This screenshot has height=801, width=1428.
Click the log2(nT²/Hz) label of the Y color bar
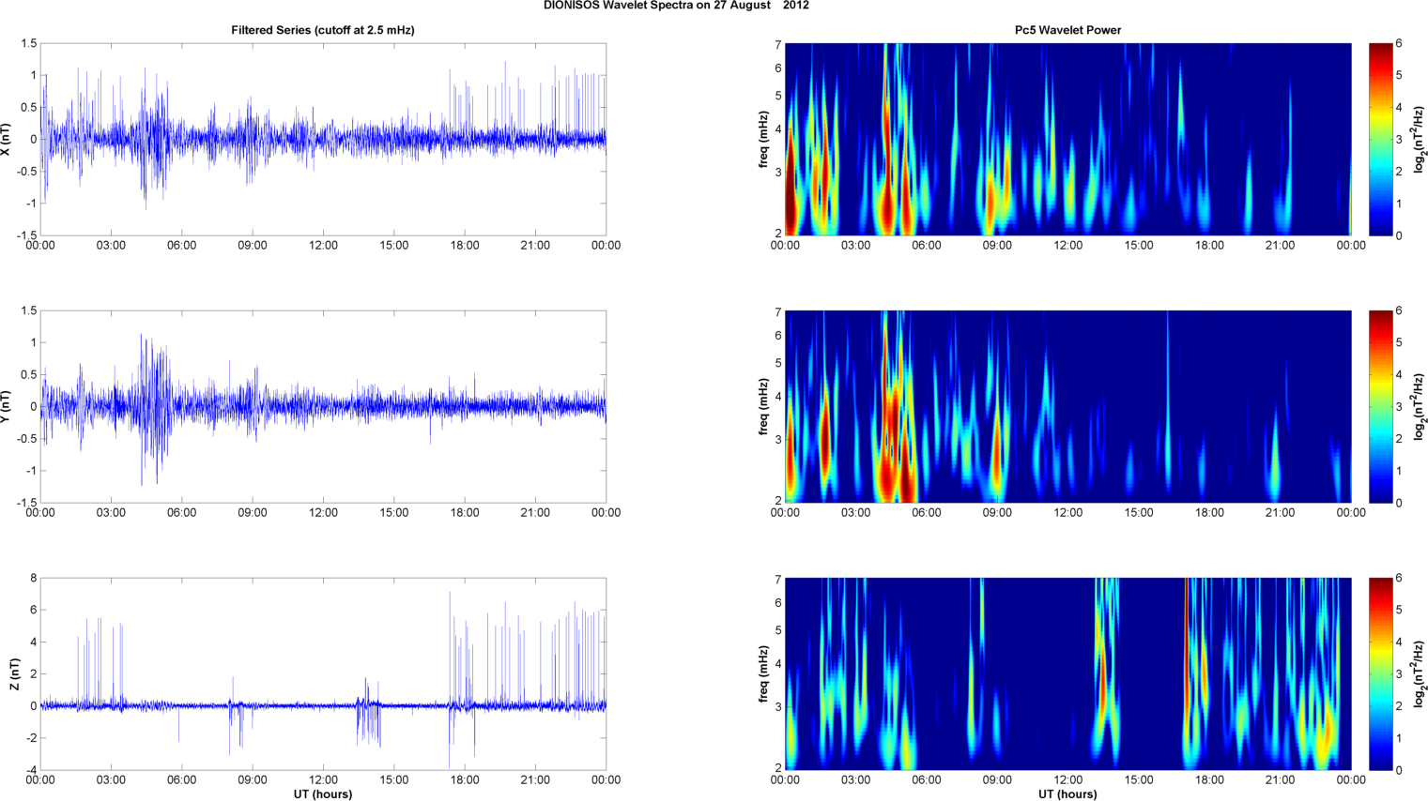pos(1420,407)
